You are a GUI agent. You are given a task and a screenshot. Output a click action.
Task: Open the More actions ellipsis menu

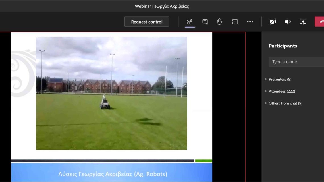pos(250,22)
